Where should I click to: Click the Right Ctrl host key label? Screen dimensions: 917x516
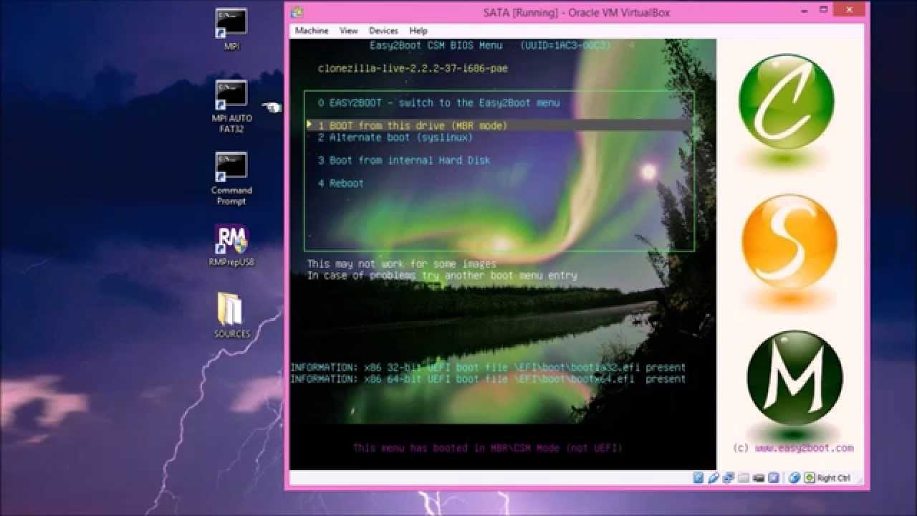(834, 478)
